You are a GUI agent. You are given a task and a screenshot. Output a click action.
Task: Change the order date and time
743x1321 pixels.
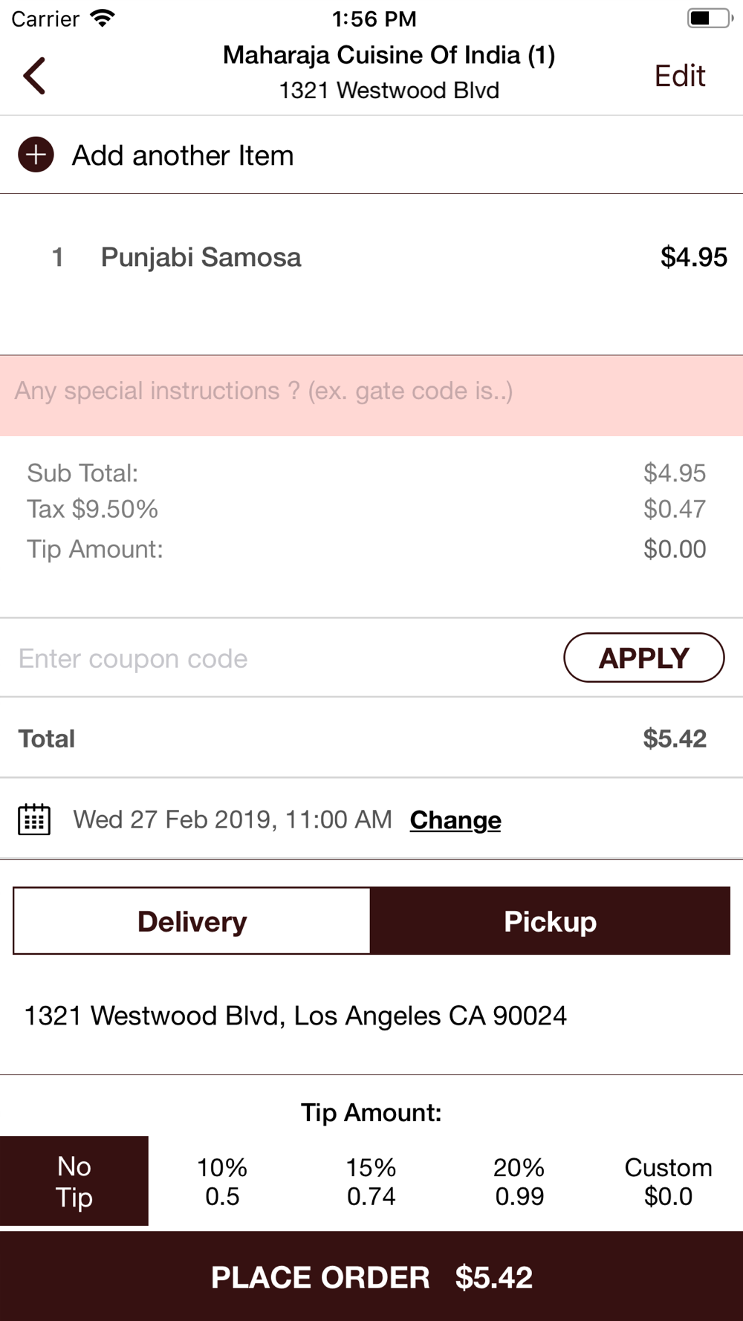[455, 819]
